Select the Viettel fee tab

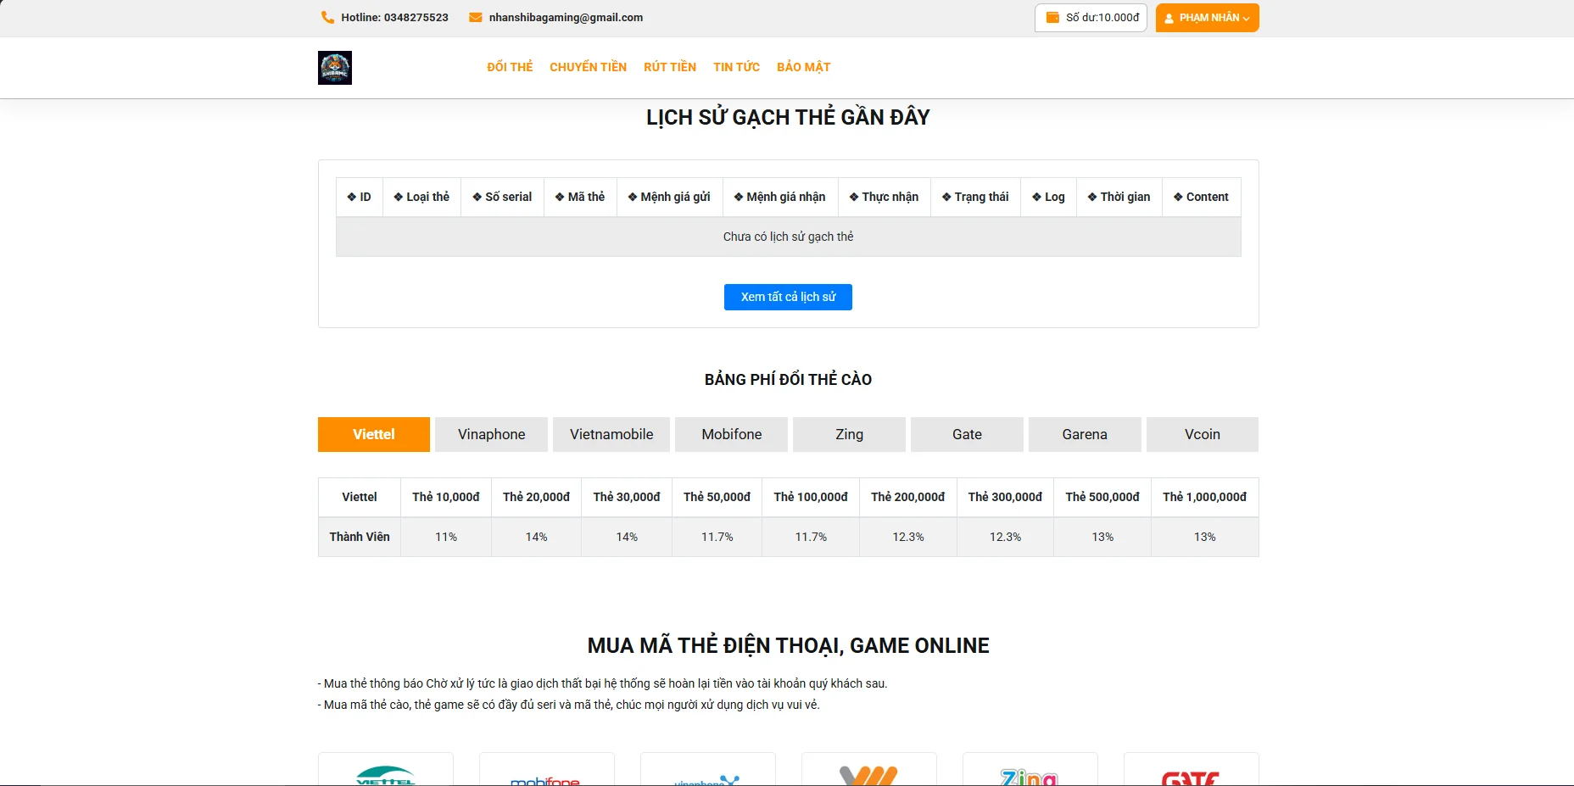coord(374,434)
